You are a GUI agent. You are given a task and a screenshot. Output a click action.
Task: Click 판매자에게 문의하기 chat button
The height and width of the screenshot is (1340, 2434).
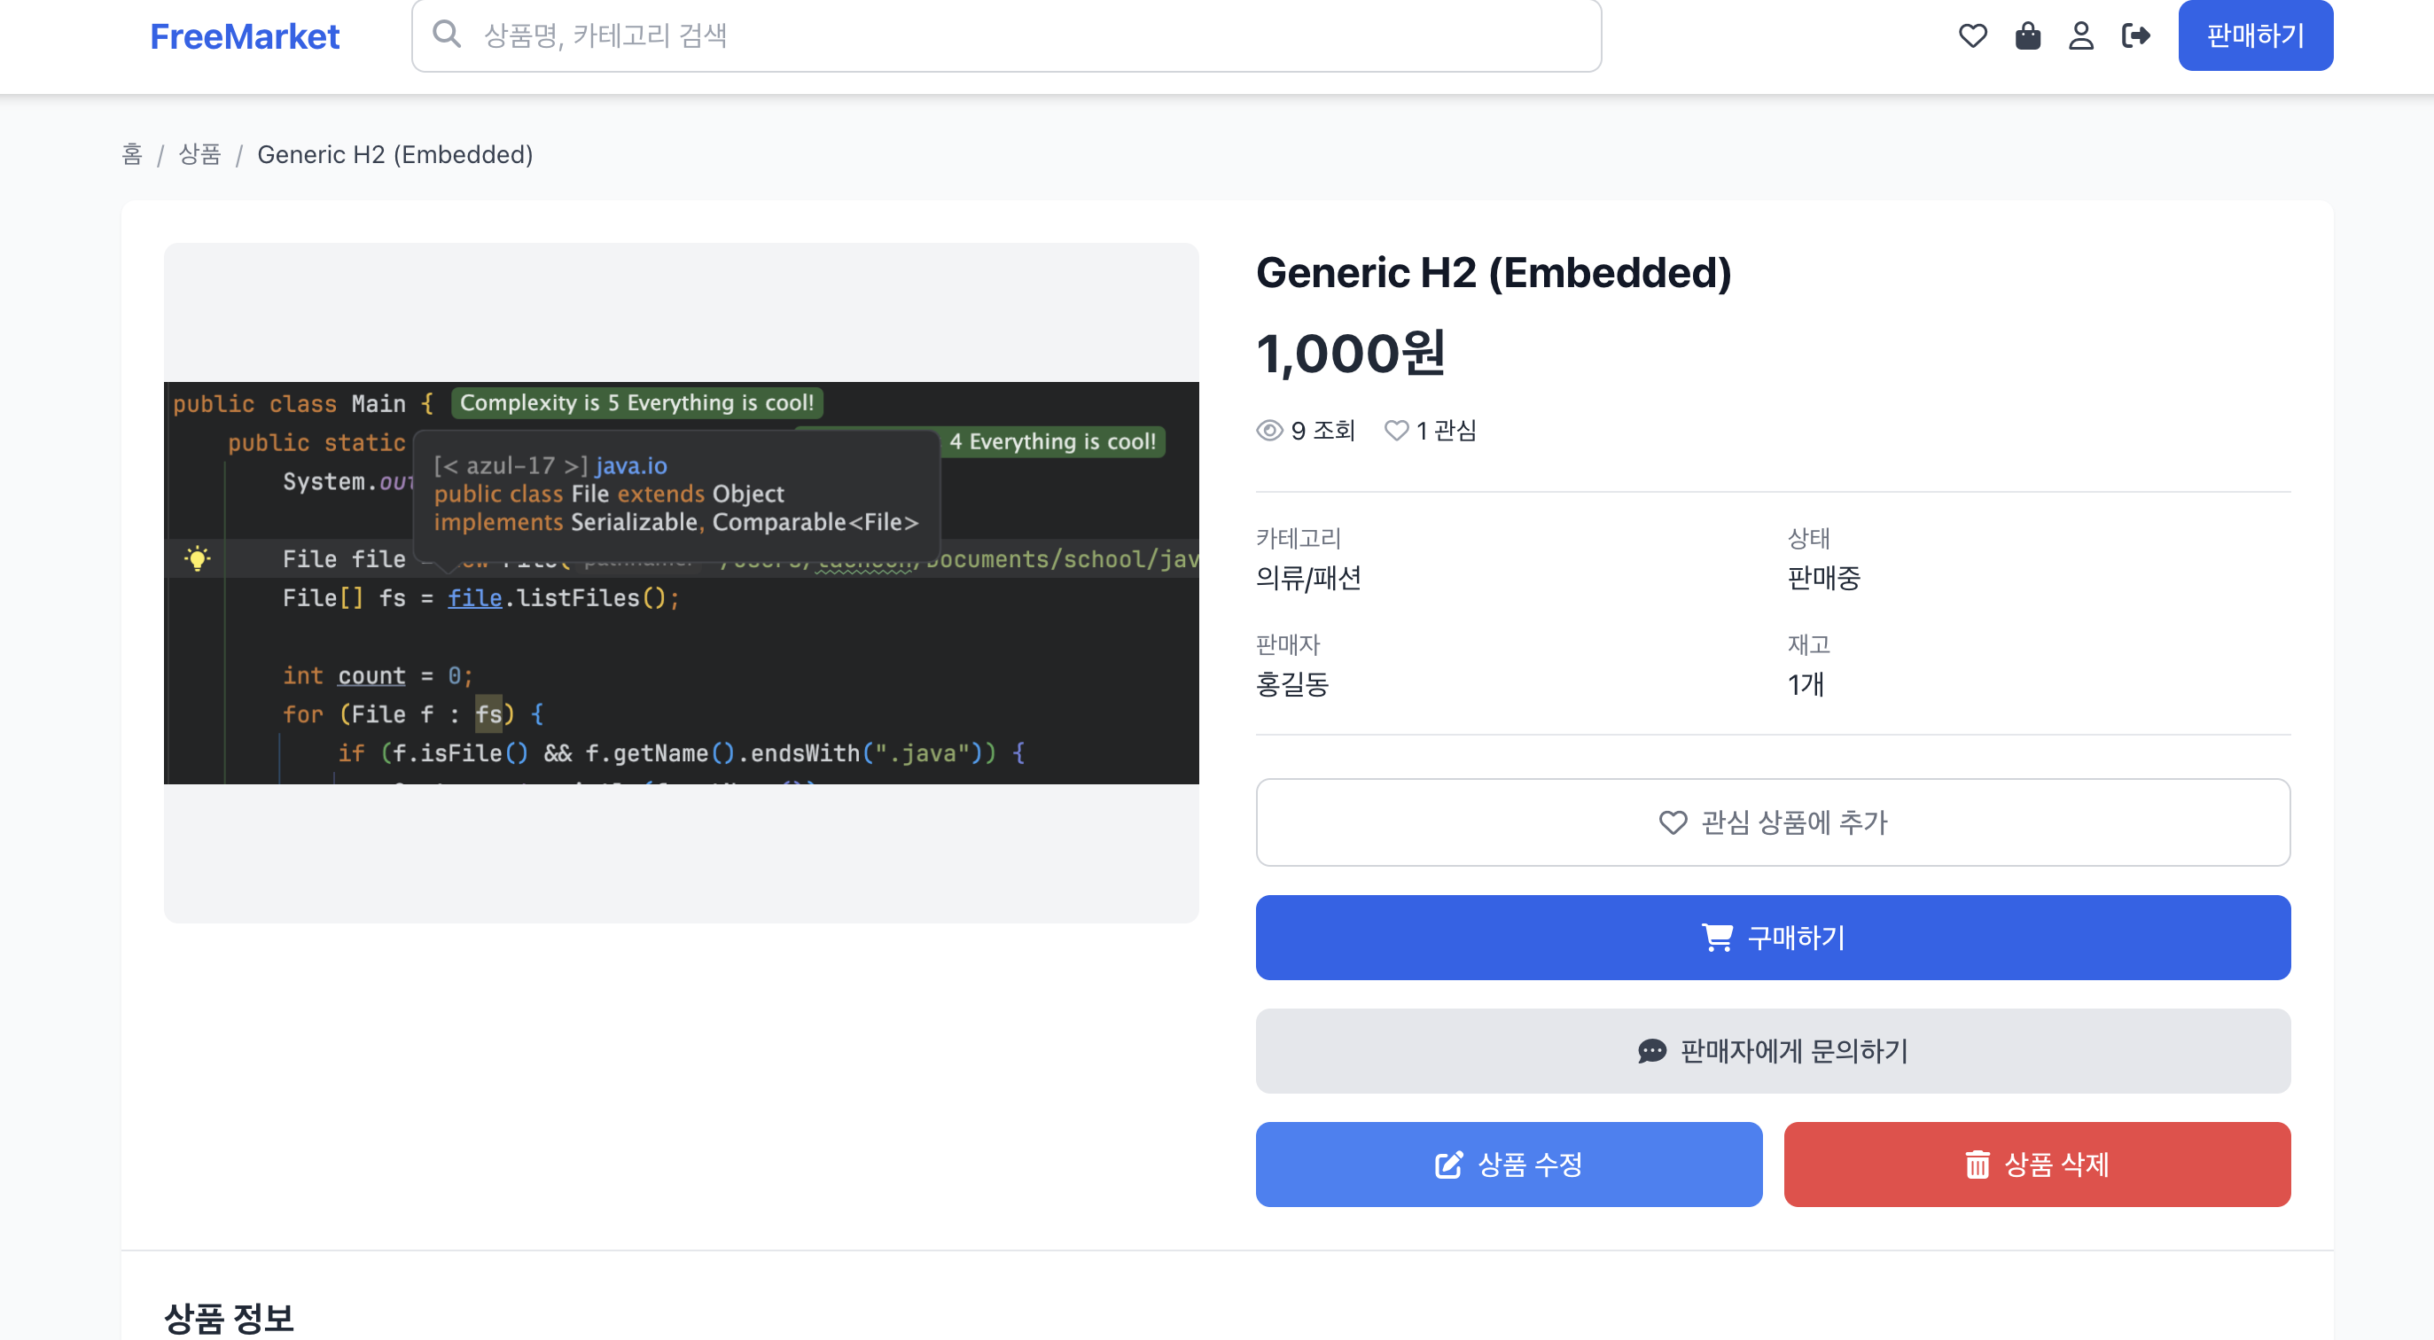pyautogui.click(x=1772, y=1051)
